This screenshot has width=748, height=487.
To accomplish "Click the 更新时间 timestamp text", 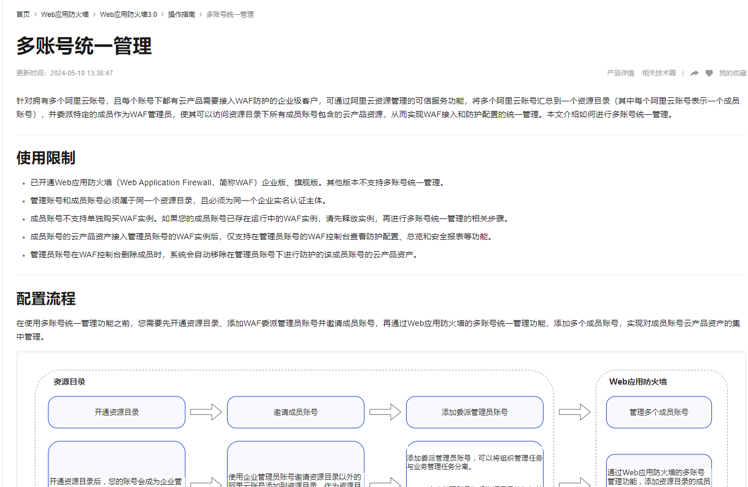I will (x=65, y=73).
